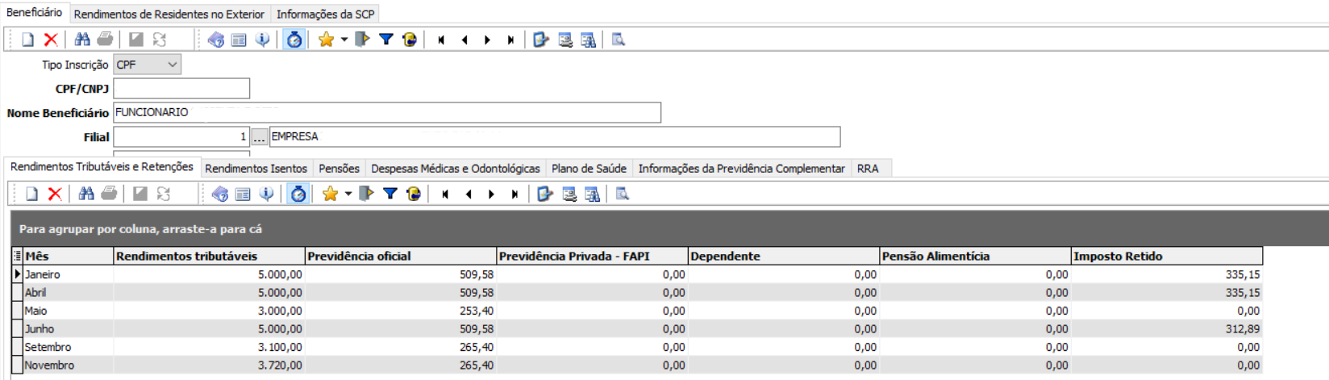The image size is (1329, 380).
Task: Click the new record icon in the top Beneficiário toolbar
Action: pyautogui.click(x=28, y=40)
